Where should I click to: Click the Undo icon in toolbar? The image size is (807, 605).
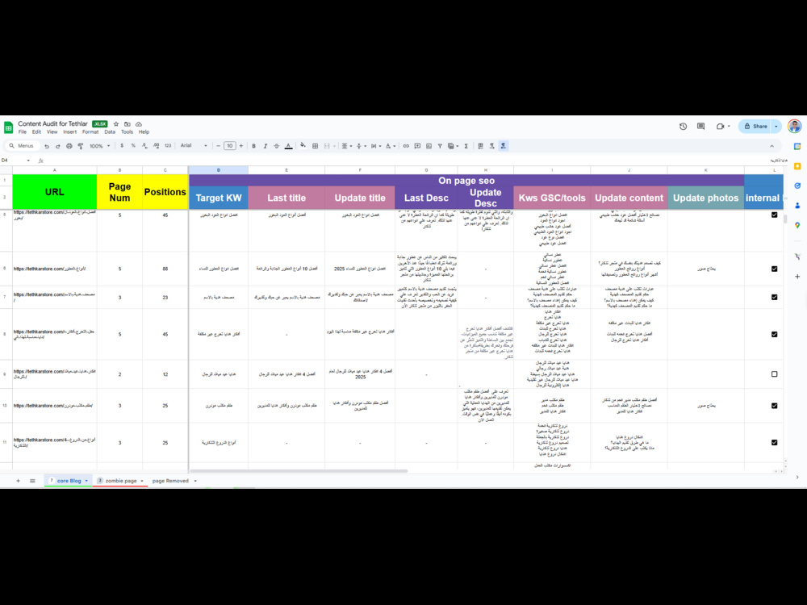pyautogui.click(x=47, y=146)
